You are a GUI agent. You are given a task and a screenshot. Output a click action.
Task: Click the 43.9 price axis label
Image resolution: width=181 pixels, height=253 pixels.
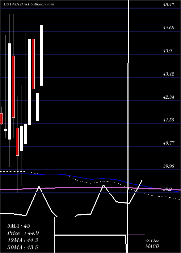click(x=167, y=51)
